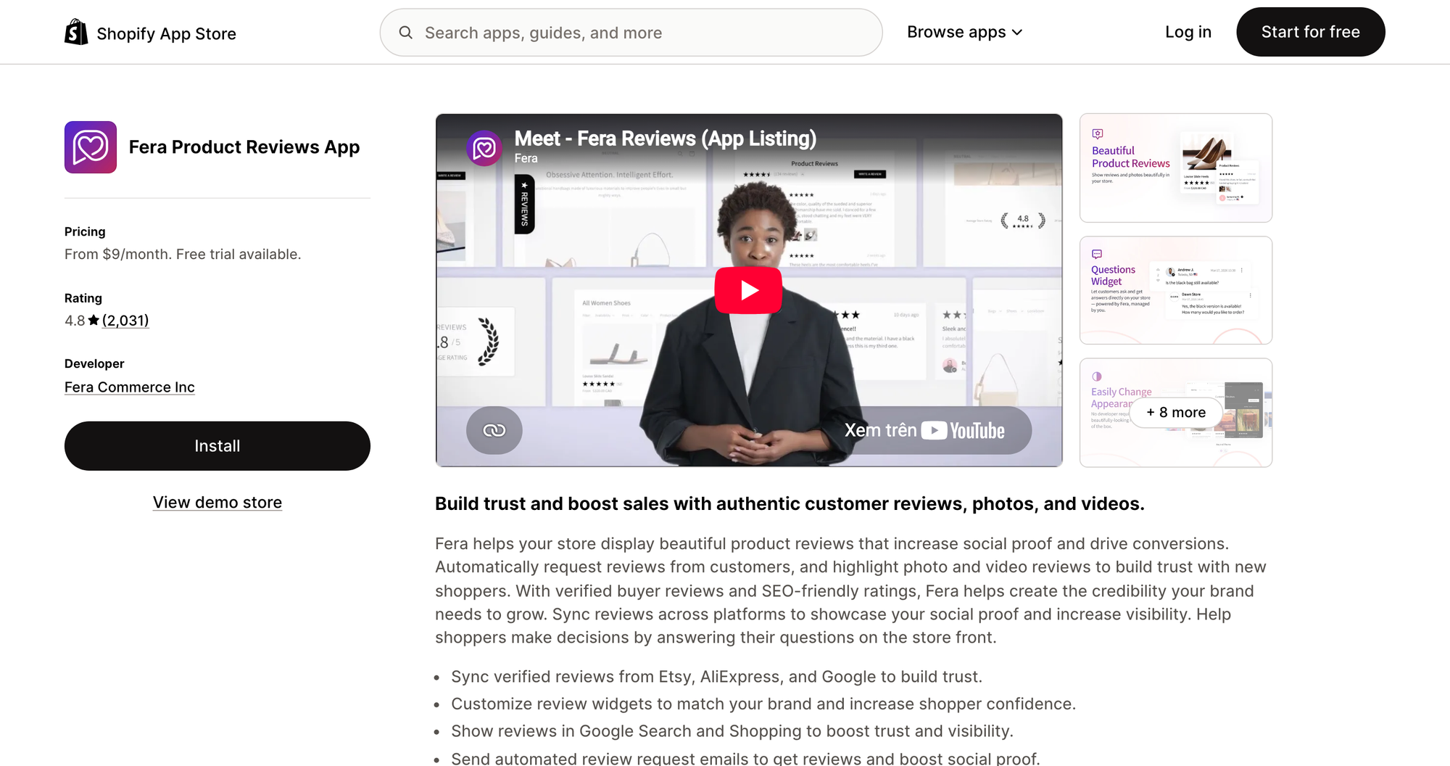Open the Shopify bag logo
Viewport: 1450px width, 766px height.
click(76, 32)
